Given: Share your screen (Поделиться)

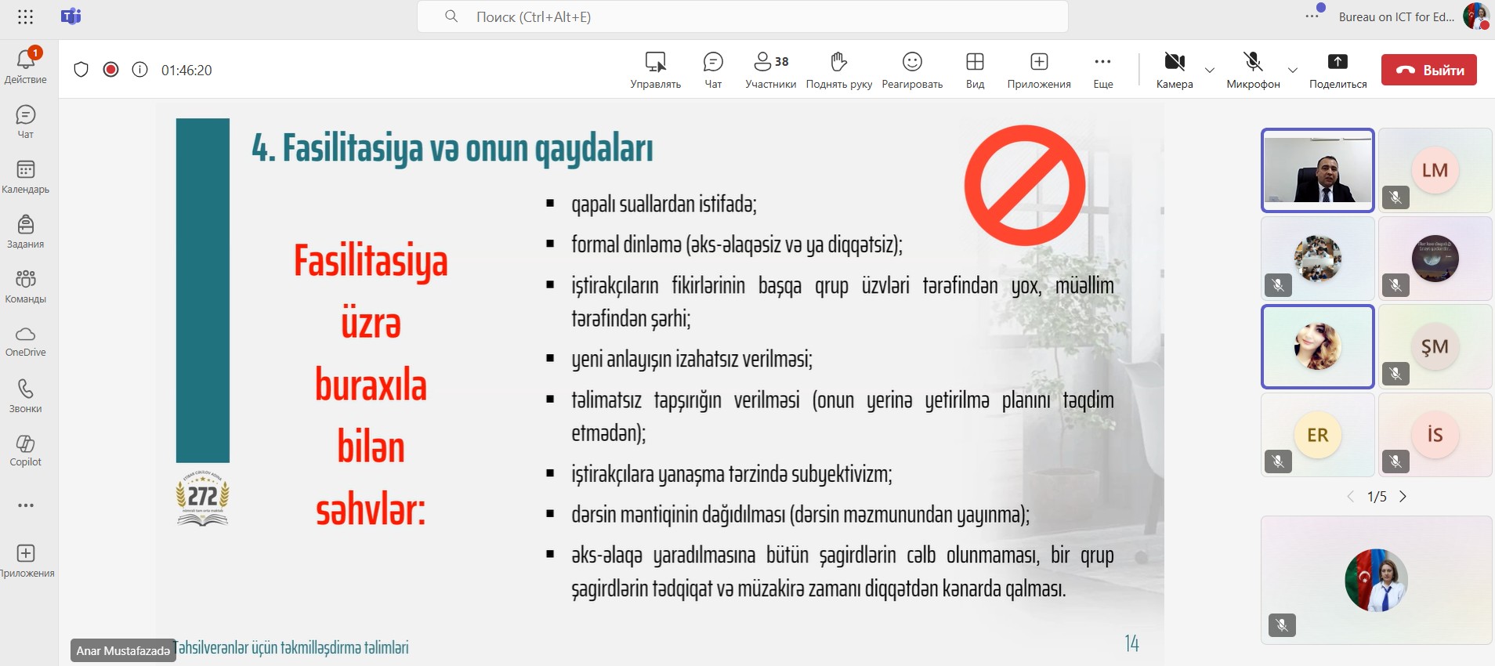Looking at the screenshot, I should point(1338,70).
